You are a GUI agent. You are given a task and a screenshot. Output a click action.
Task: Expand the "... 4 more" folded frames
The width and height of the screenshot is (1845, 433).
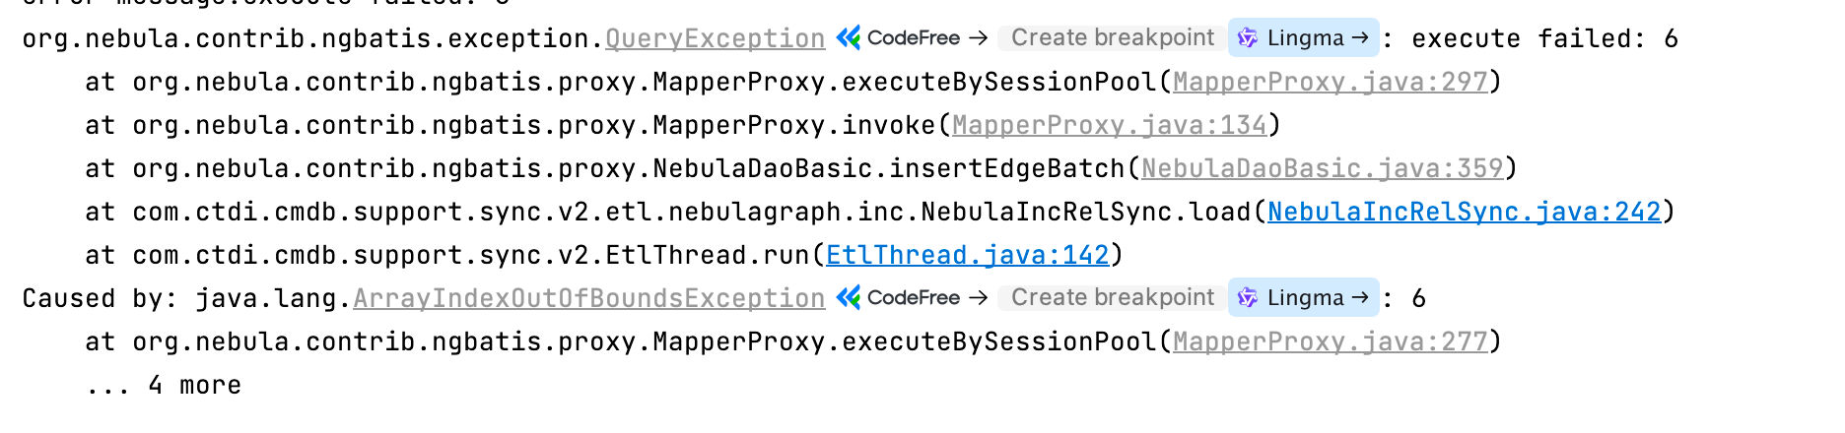point(164,386)
